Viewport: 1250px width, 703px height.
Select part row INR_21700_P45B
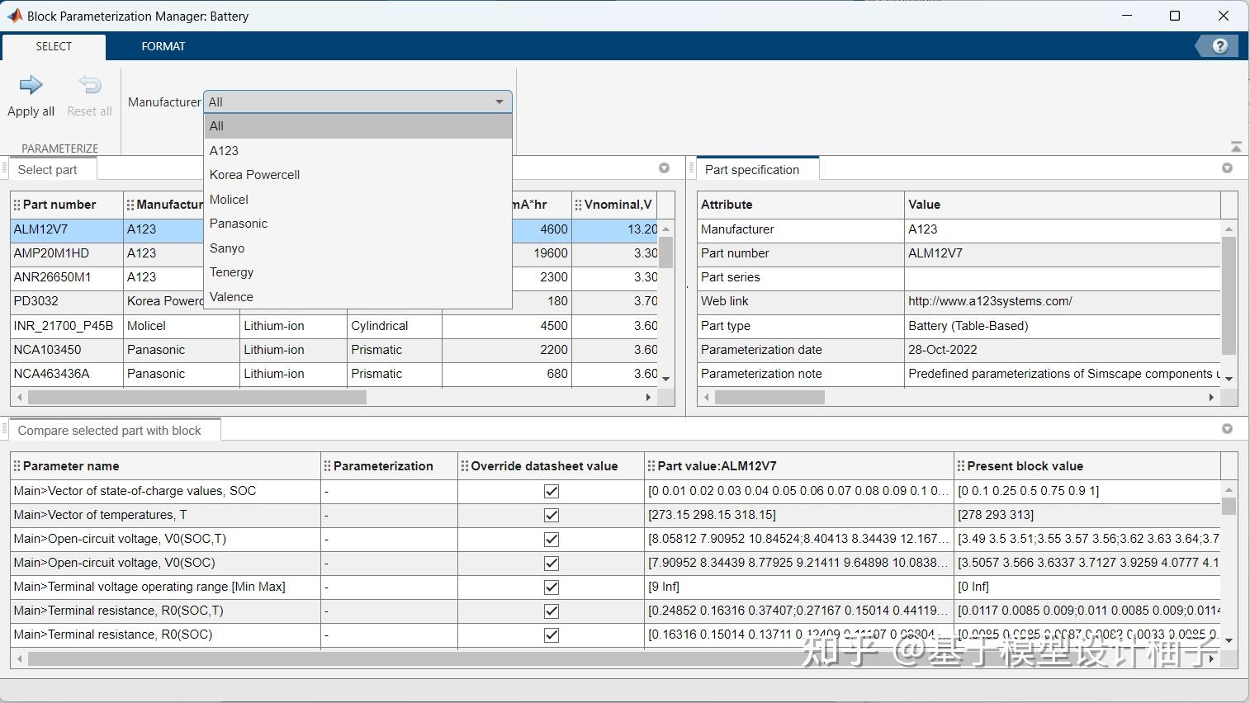[64, 326]
